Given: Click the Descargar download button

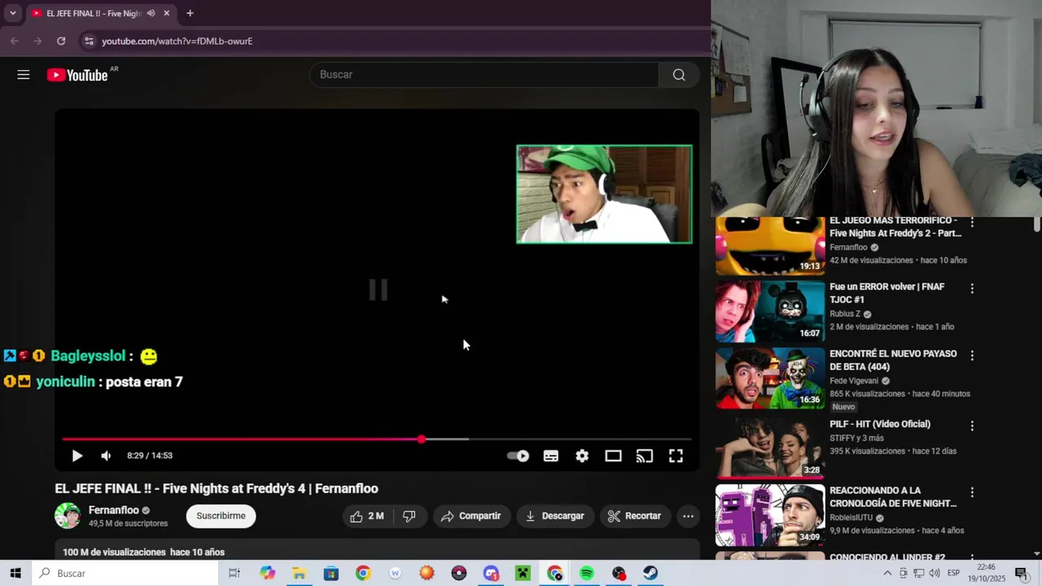Looking at the screenshot, I should pos(554,516).
